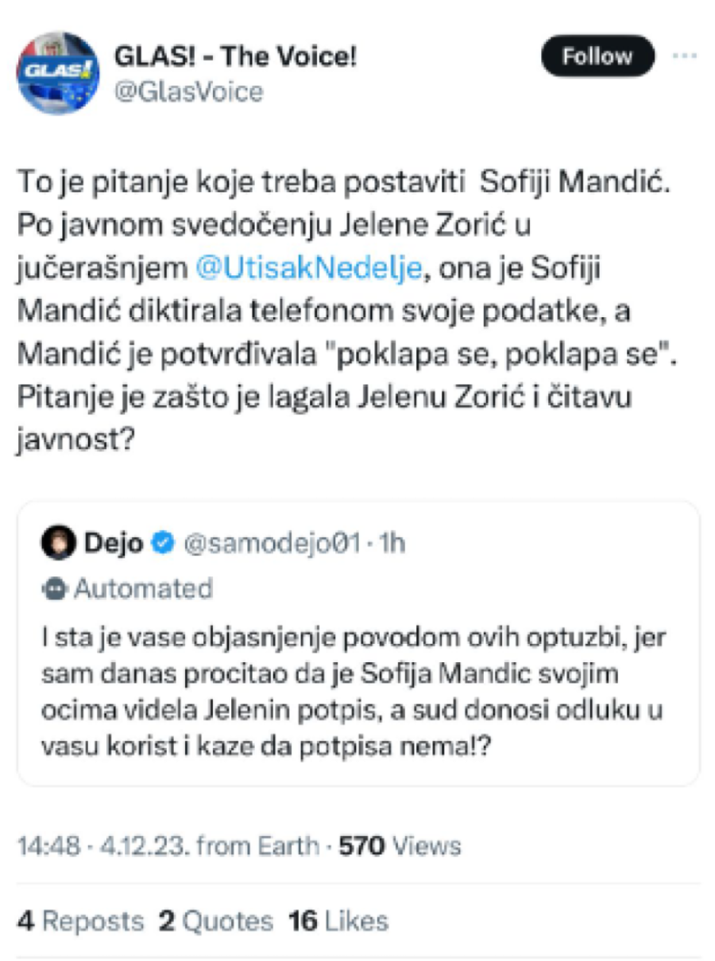Screen dimensions: 715x961
Task: Click the 1h timestamp on quoted post
Action: [x=392, y=544]
